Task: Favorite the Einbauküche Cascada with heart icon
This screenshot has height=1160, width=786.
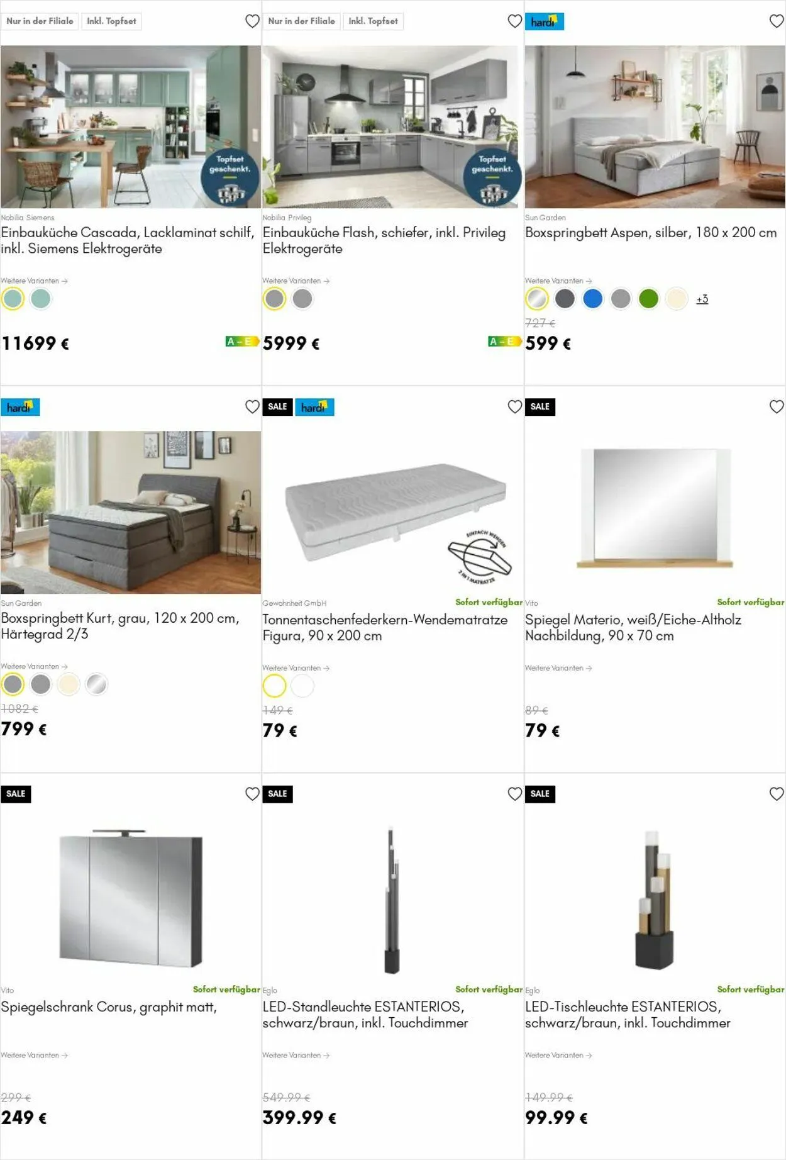Action: [252, 21]
